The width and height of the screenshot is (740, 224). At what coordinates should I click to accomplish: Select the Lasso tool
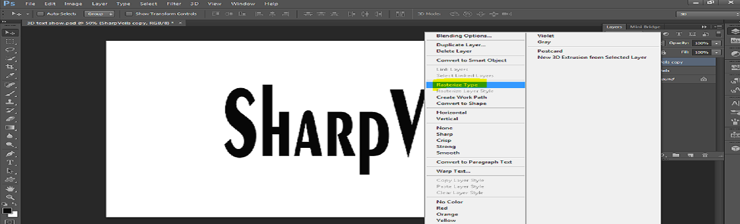pos(10,49)
